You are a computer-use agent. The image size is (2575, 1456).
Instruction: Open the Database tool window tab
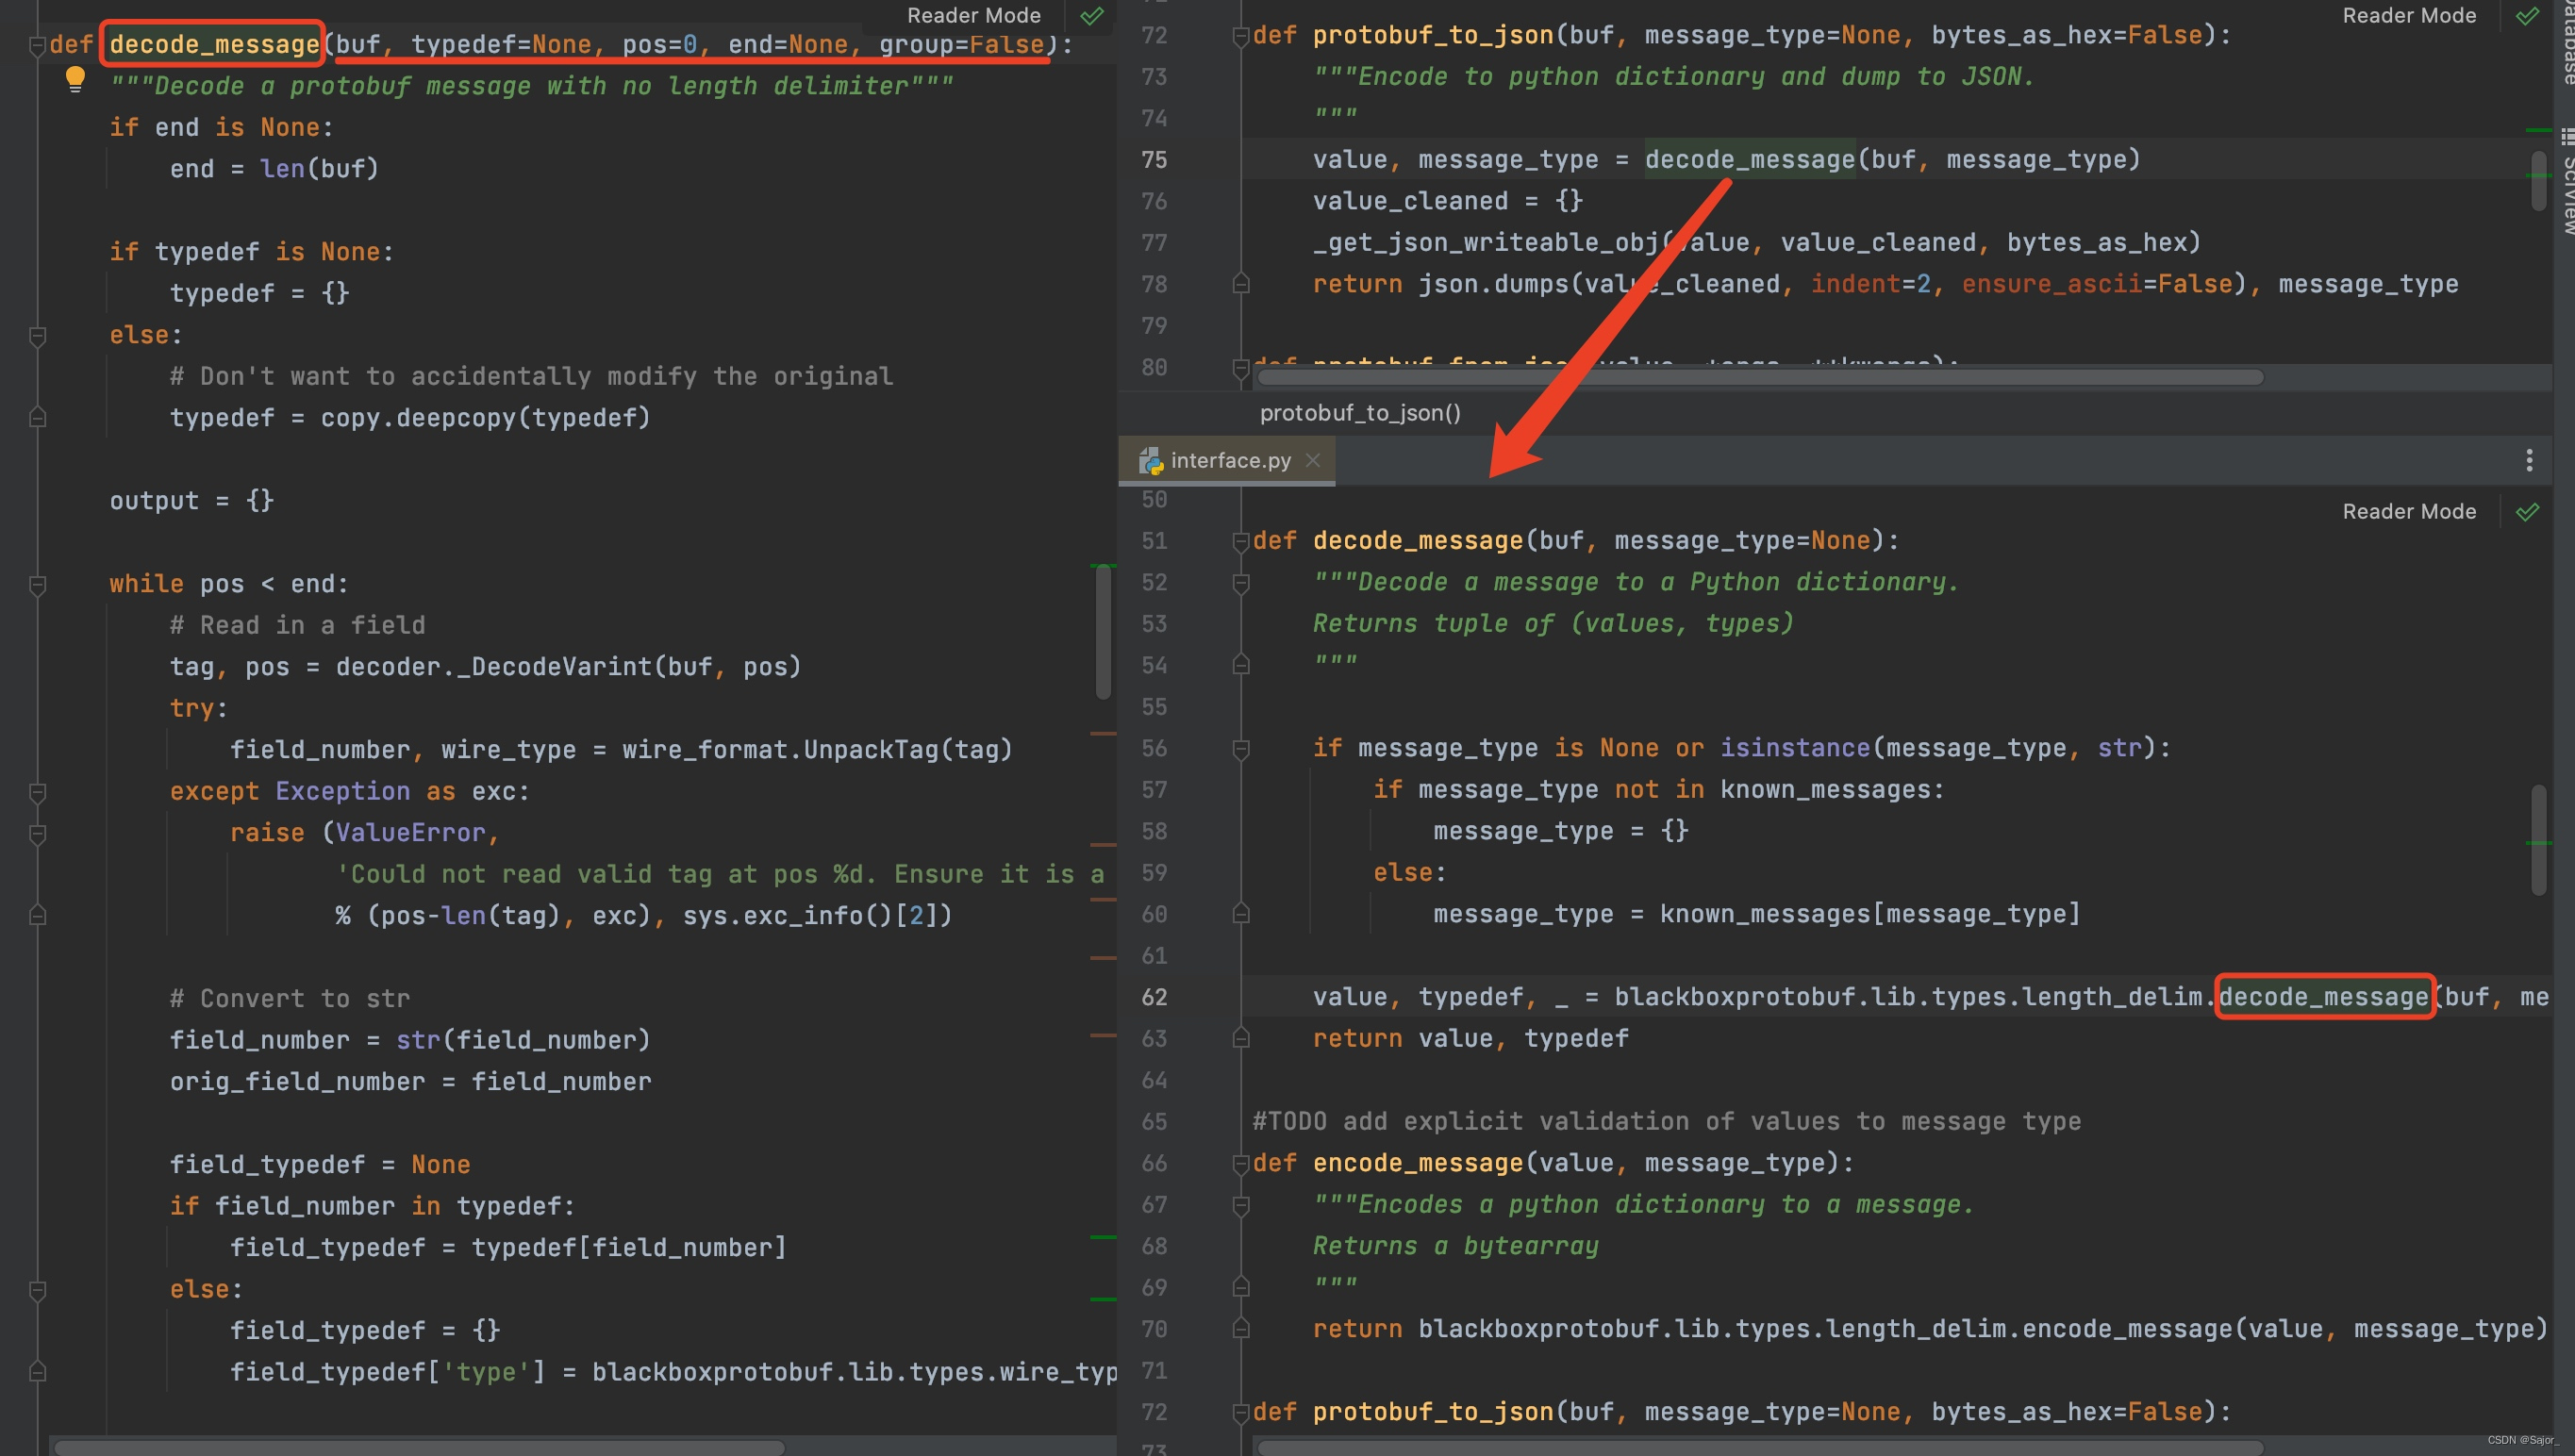[2566, 45]
